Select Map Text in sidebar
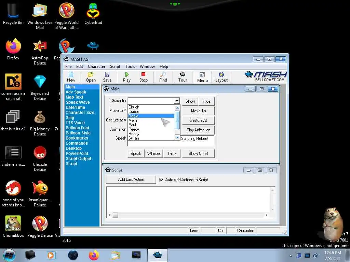Viewport: 350px width, 262px height. (x=74, y=97)
